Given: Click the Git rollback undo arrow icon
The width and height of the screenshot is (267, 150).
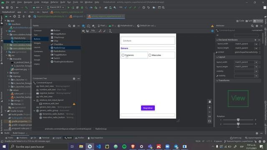Looking at the screenshot, I should pos(149,7).
